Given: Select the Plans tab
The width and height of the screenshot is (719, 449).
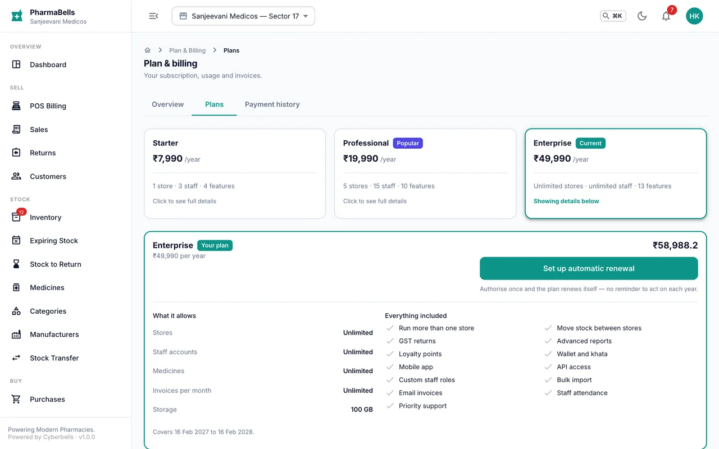Looking at the screenshot, I should click(x=214, y=104).
